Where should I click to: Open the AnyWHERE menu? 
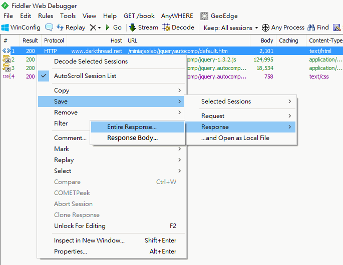tap(177, 16)
